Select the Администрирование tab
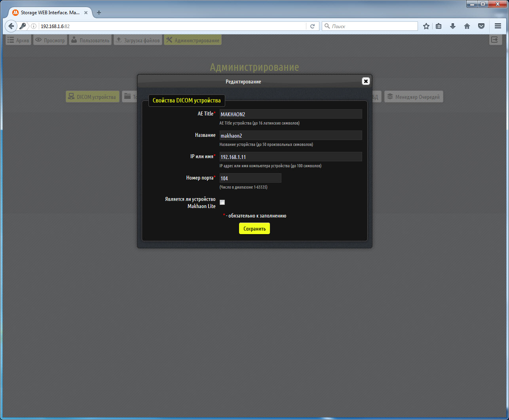Viewport: 509px width, 420px height. click(x=193, y=40)
